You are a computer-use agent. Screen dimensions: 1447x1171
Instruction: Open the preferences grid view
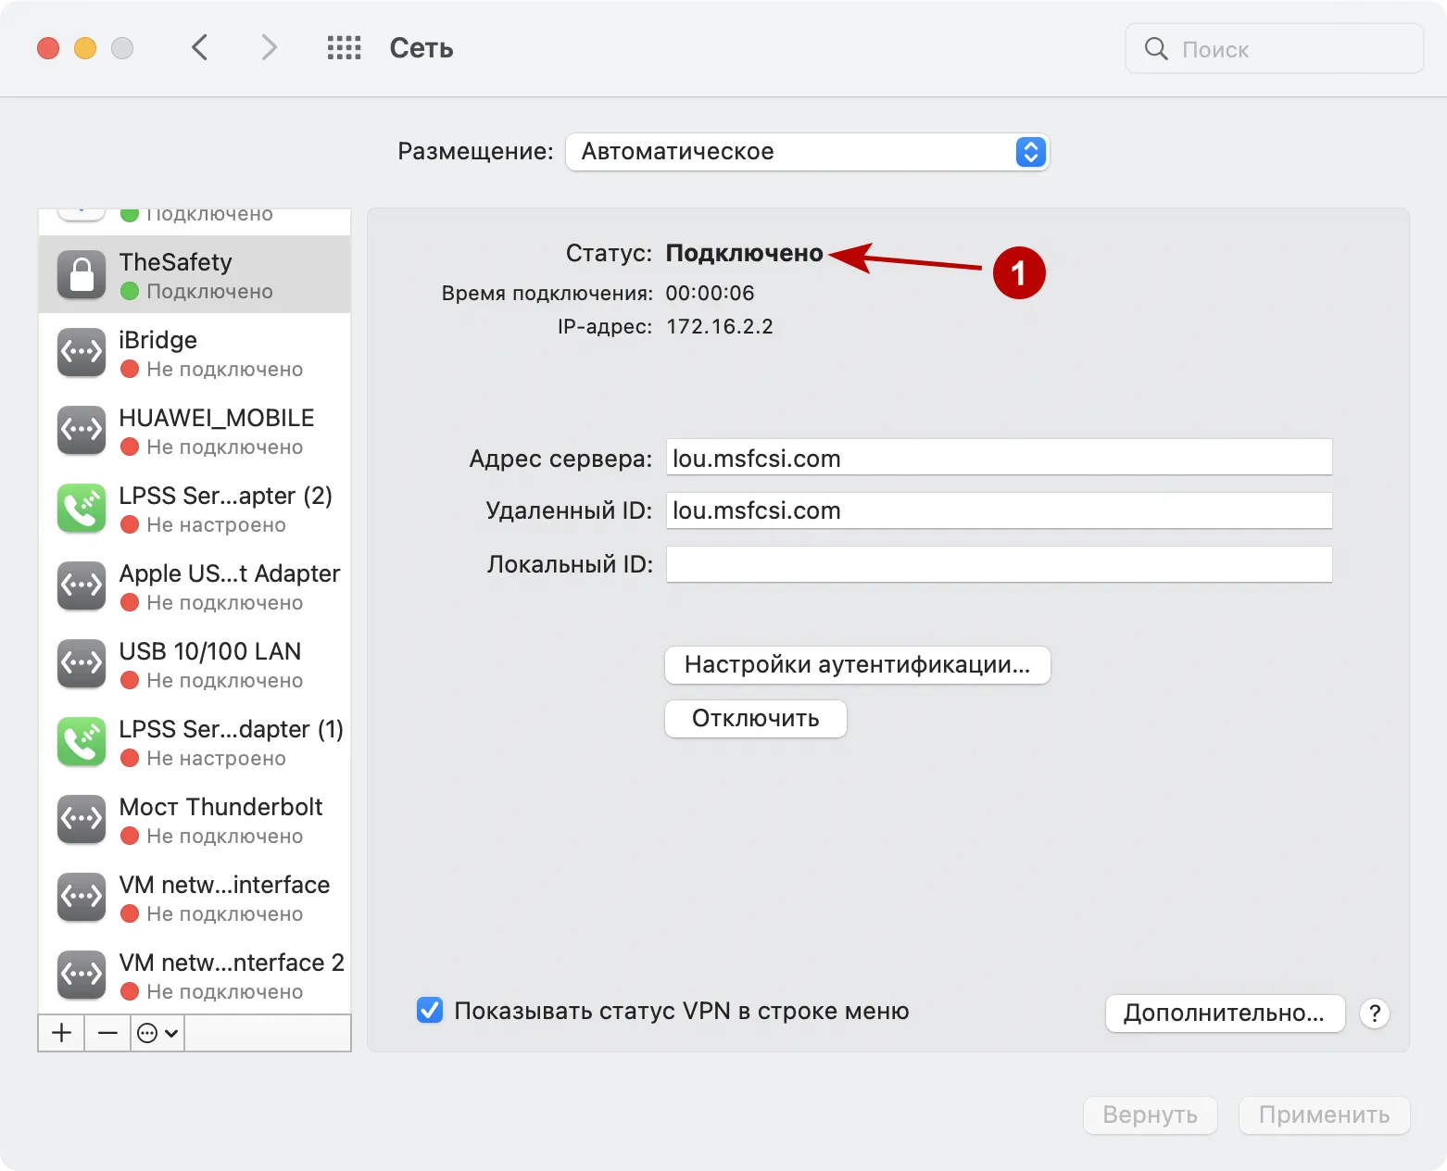pyautogui.click(x=344, y=47)
